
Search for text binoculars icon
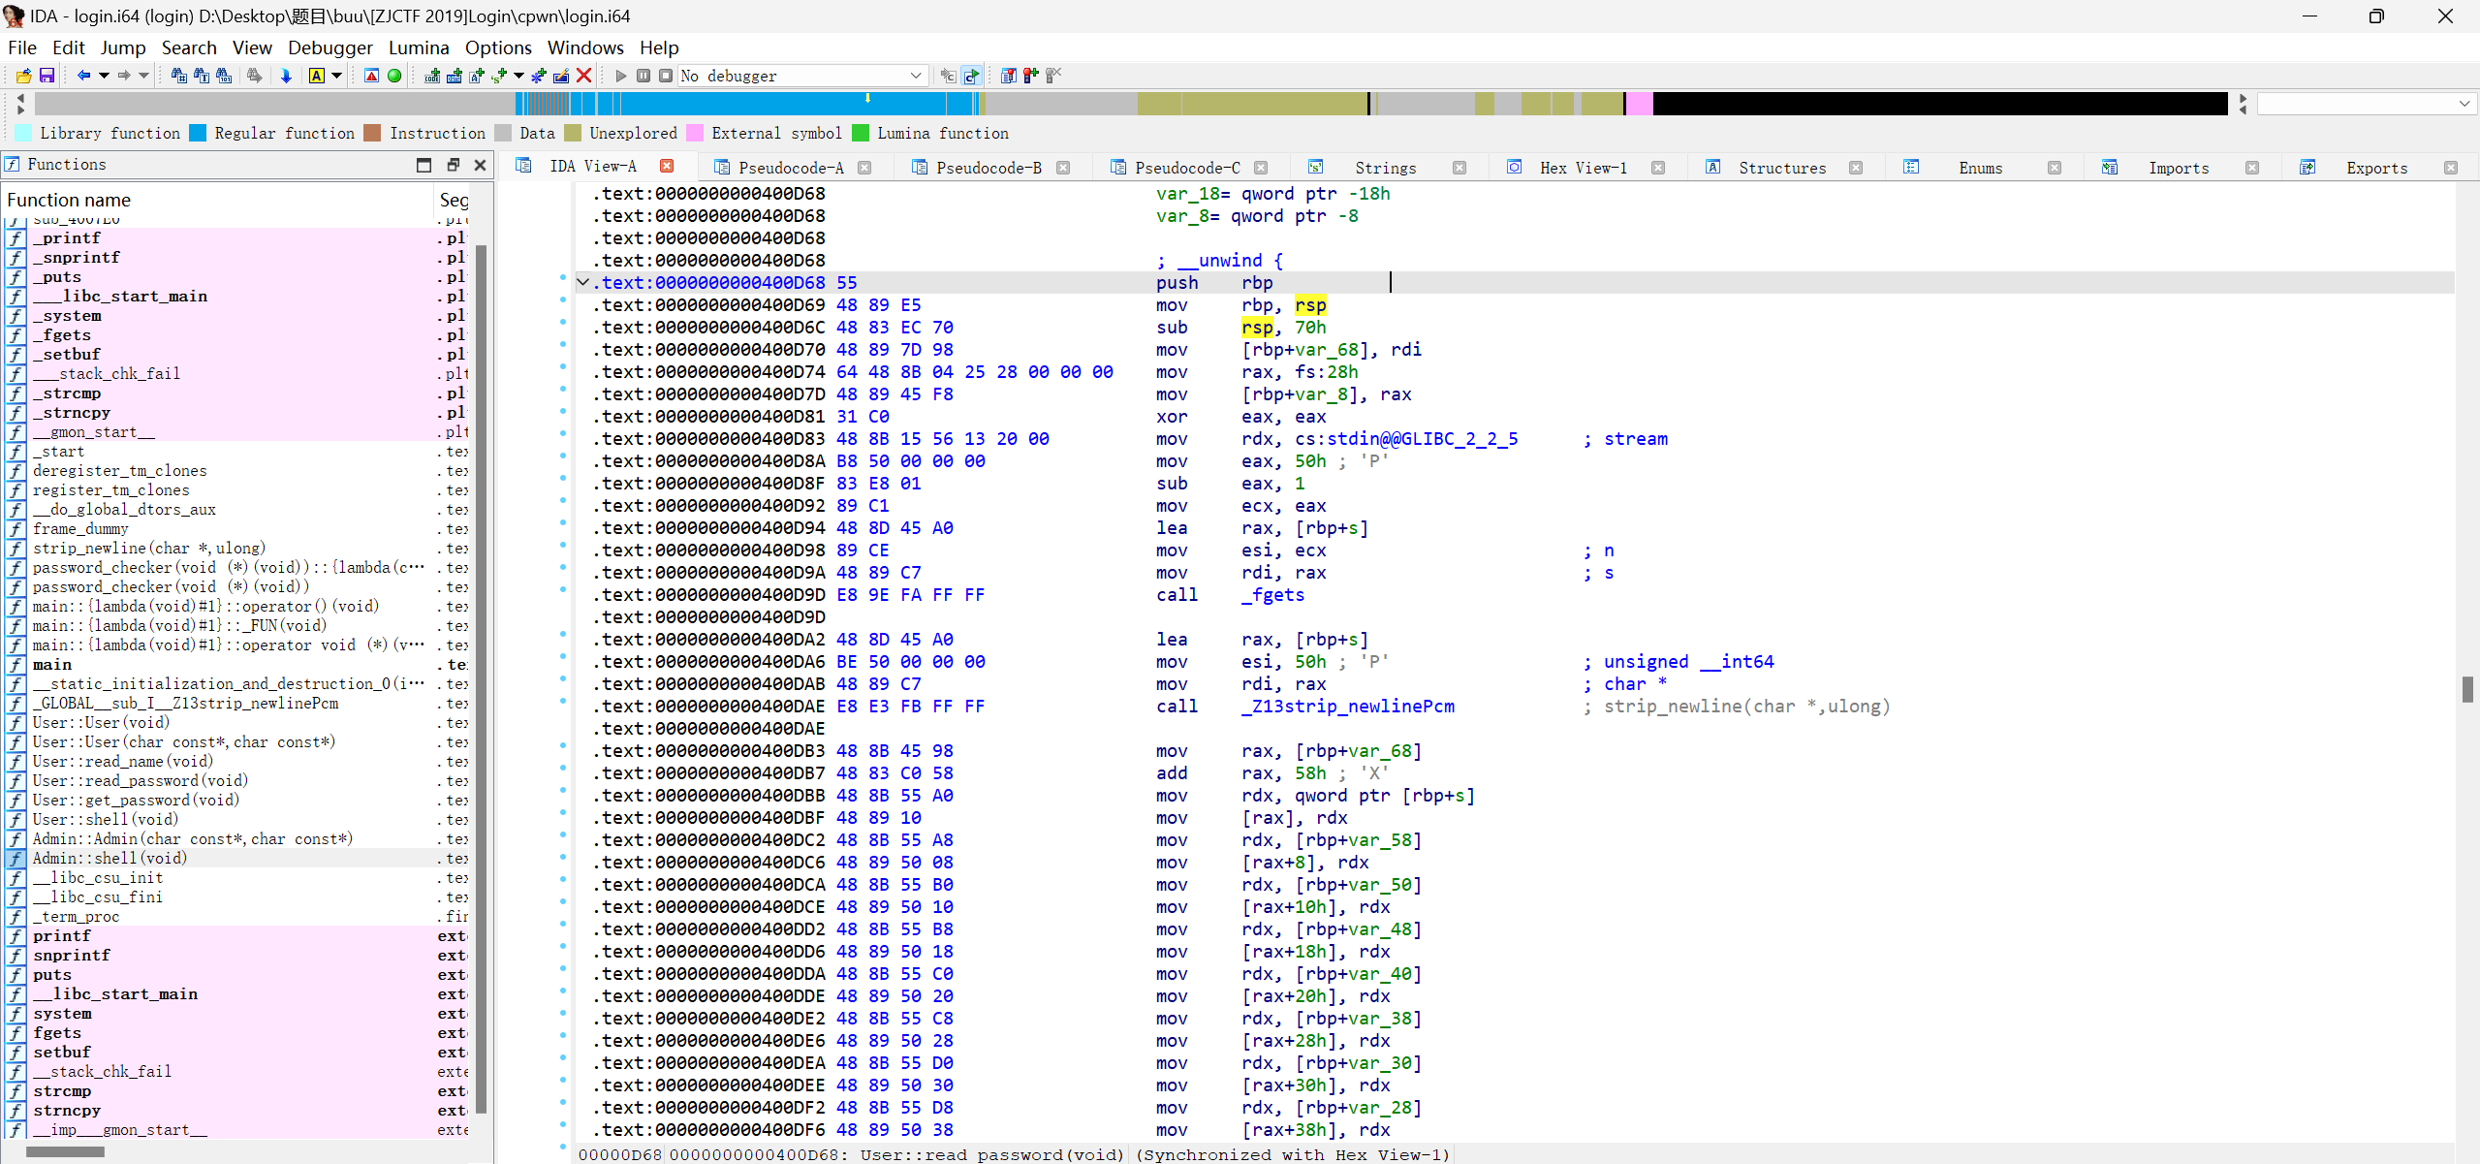pyautogui.click(x=202, y=76)
